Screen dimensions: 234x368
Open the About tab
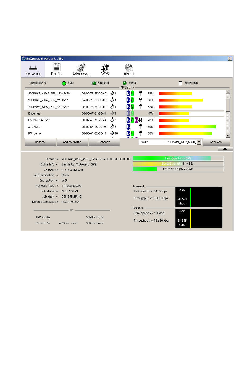129,69
